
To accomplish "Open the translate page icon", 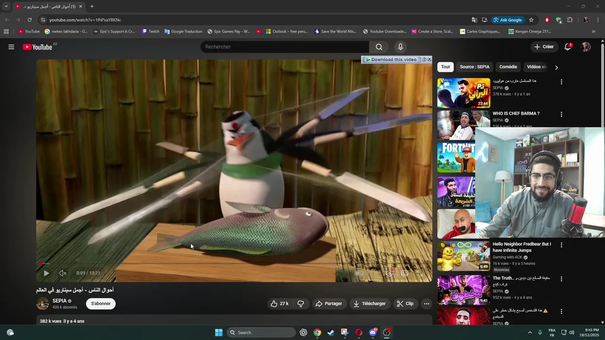I will (474, 20).
